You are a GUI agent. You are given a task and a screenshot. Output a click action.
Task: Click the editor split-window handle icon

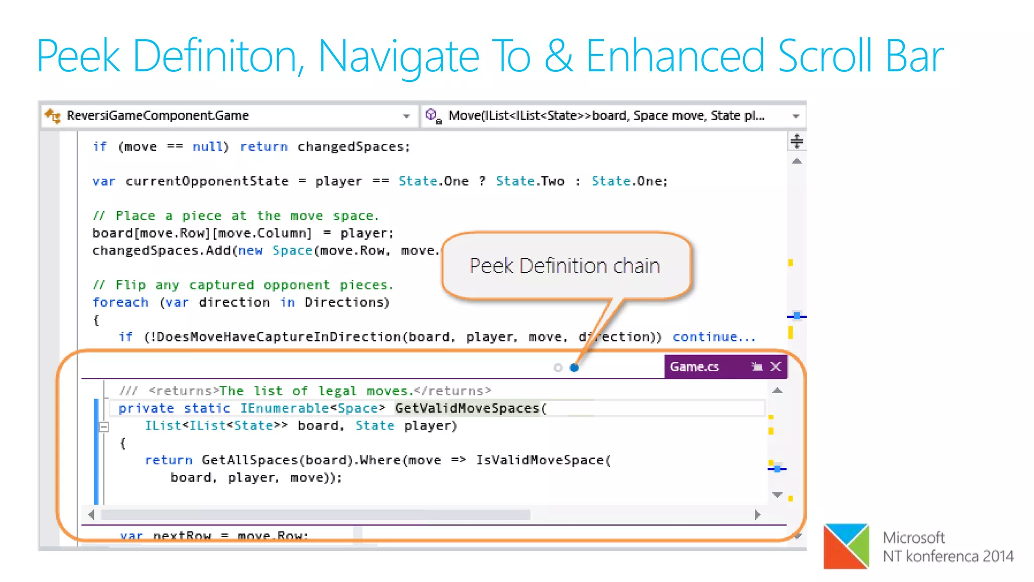(x=797, y=141)
